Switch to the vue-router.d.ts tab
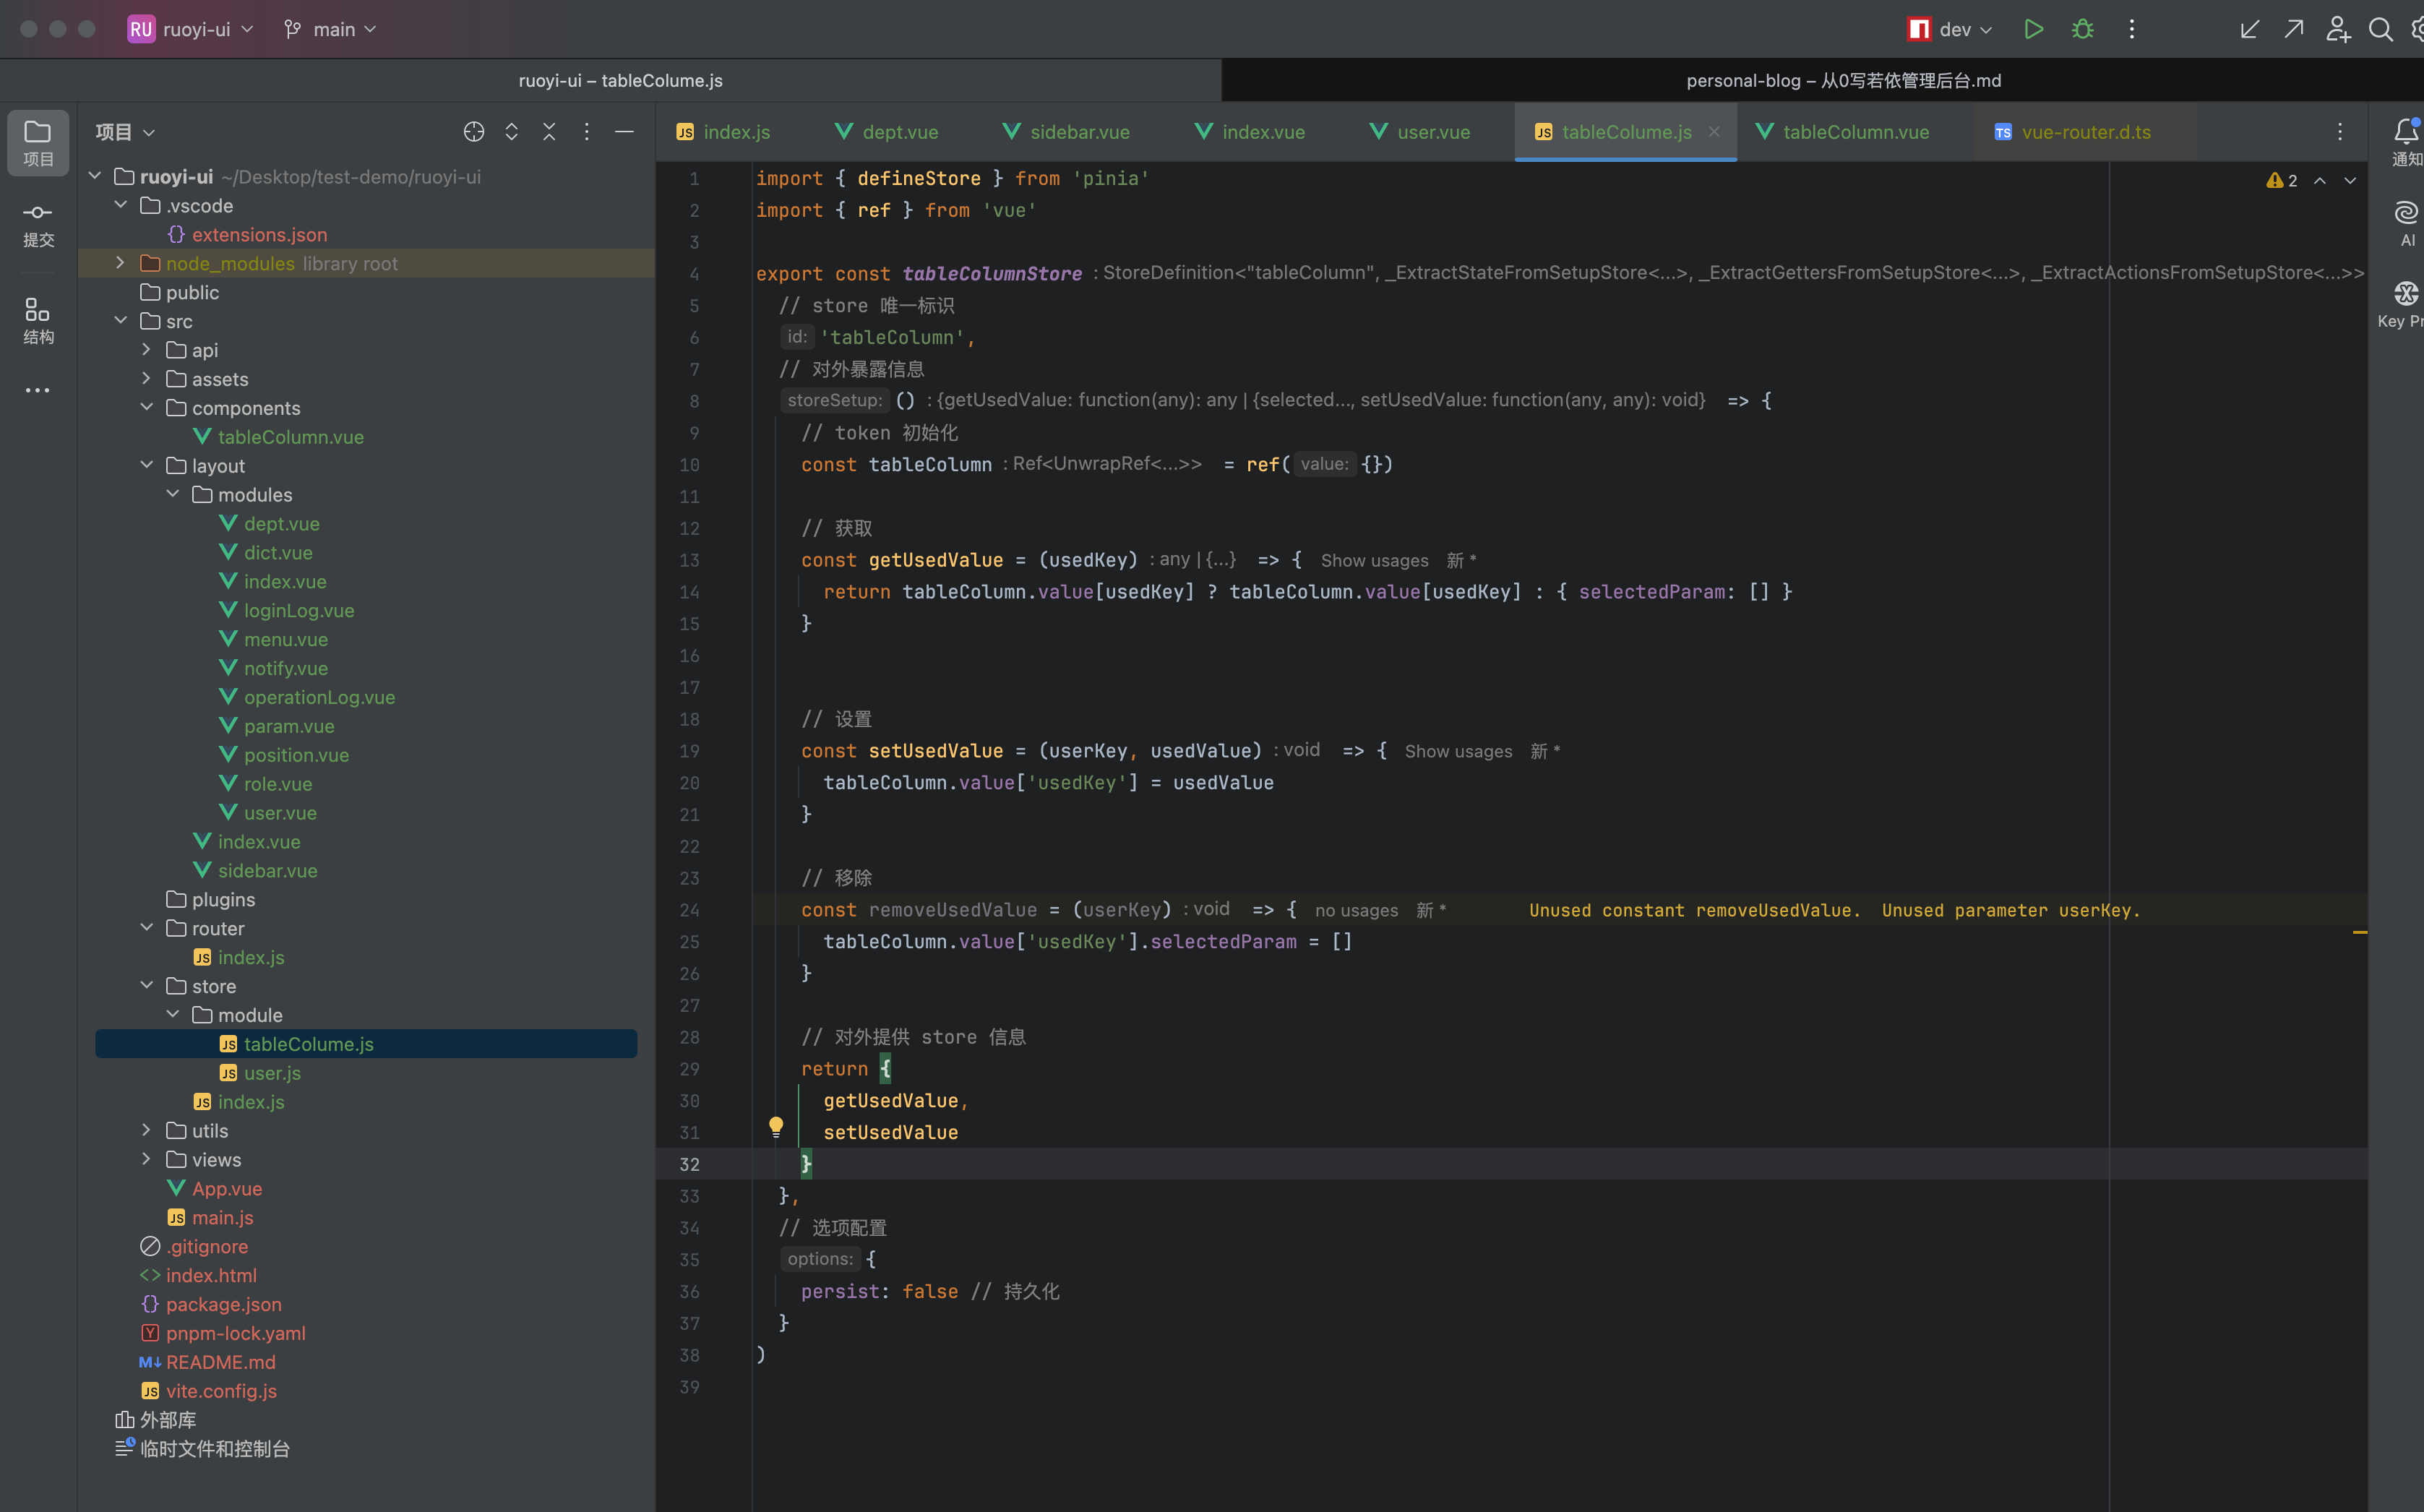Image resolution: width=2424 pixels, height=1512 pixels. (2074, 132)
